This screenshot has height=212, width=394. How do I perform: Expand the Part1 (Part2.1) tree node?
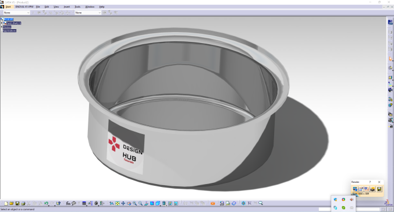[2, 23]
